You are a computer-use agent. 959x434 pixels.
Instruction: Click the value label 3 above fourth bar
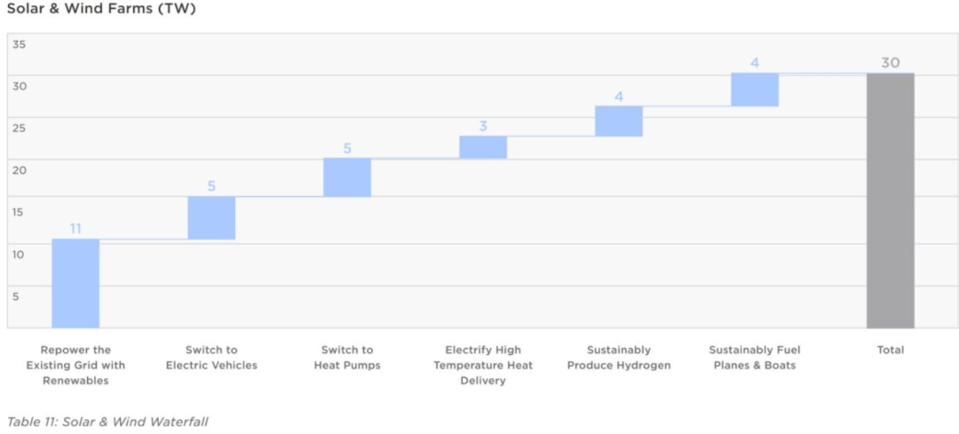pos(483,126)
